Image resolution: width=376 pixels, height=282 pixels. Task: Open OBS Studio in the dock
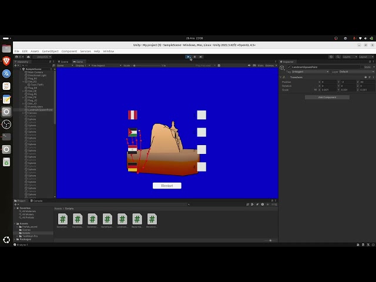[6, 124]
